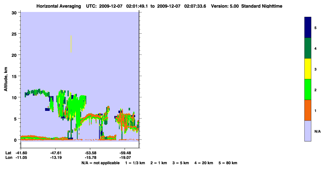
Task: Click the altitude tick label 25
Action: click(15, 34)
